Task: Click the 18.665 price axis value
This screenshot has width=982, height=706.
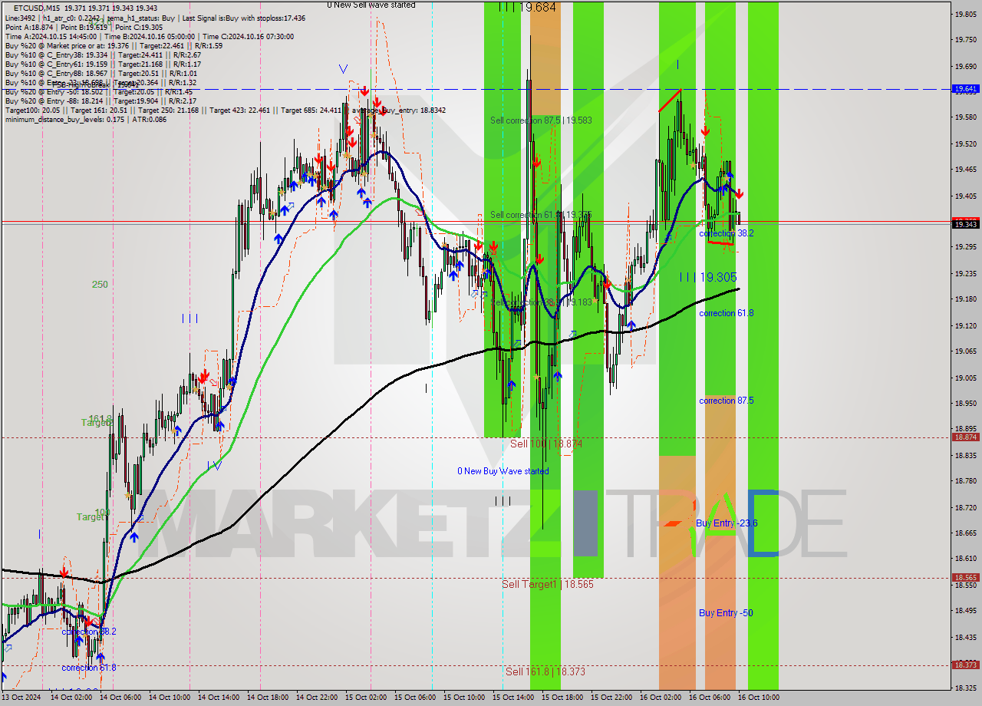Action: coord(965,533)
